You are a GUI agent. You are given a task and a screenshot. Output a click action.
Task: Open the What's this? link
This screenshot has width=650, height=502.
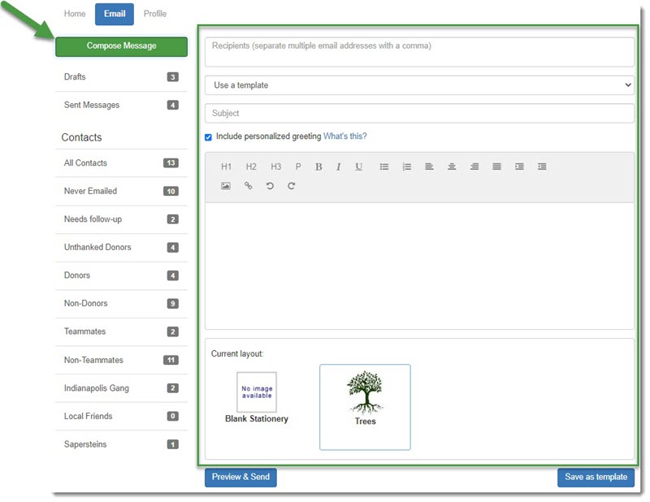tap(344, 136)
